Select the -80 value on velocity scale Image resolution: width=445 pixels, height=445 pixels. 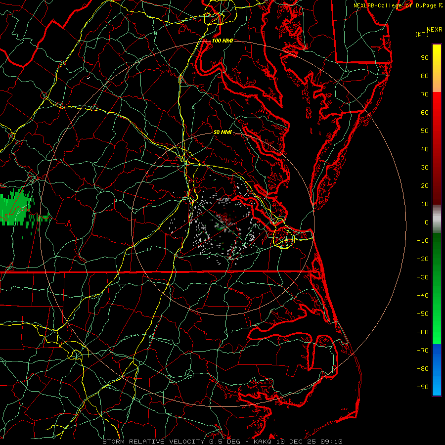click(423, 369)
